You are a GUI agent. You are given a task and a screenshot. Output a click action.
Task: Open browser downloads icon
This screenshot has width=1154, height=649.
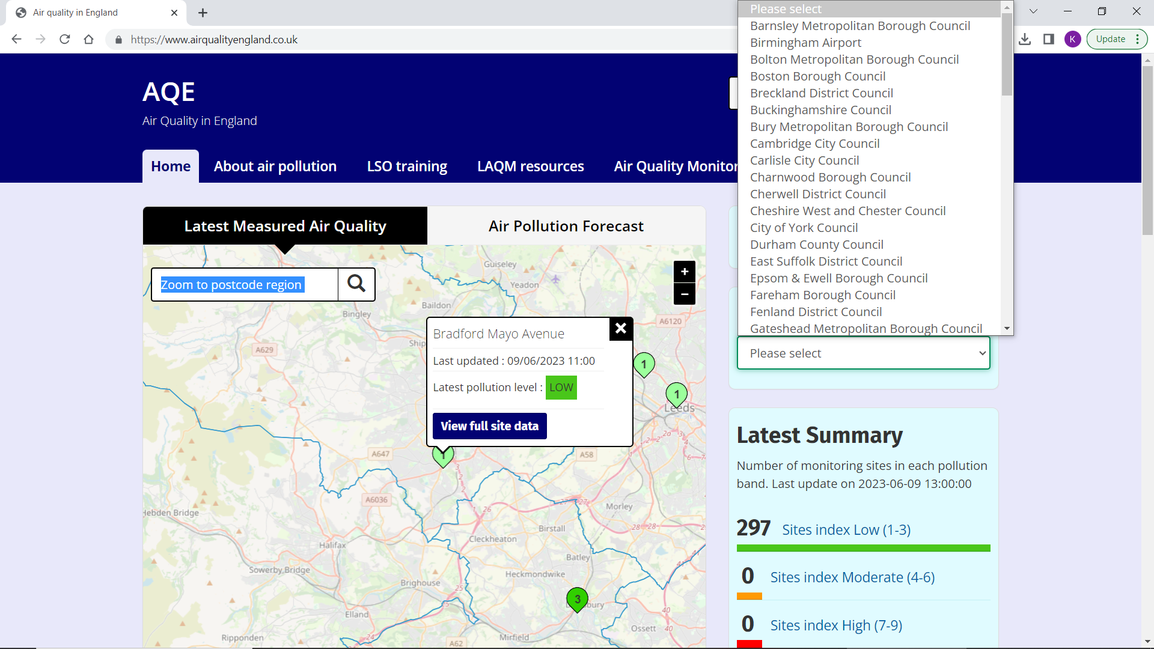pos(1025,40)
